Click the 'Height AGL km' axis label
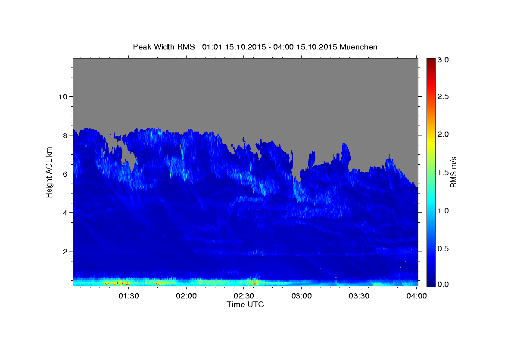 click(50, 172)
